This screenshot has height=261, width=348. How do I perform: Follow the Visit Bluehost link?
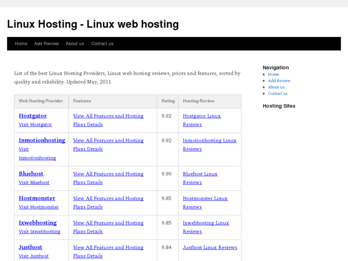[34, 182]
